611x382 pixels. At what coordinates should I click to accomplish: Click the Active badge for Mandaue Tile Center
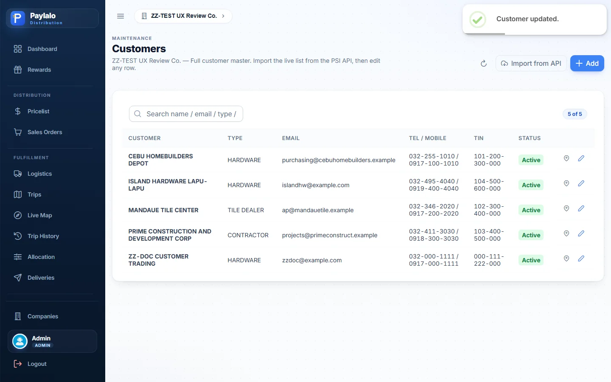[531, 210]
